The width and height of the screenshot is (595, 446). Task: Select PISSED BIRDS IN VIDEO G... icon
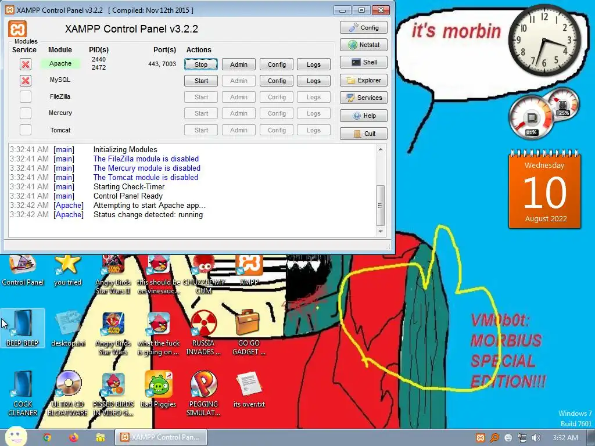113,394
